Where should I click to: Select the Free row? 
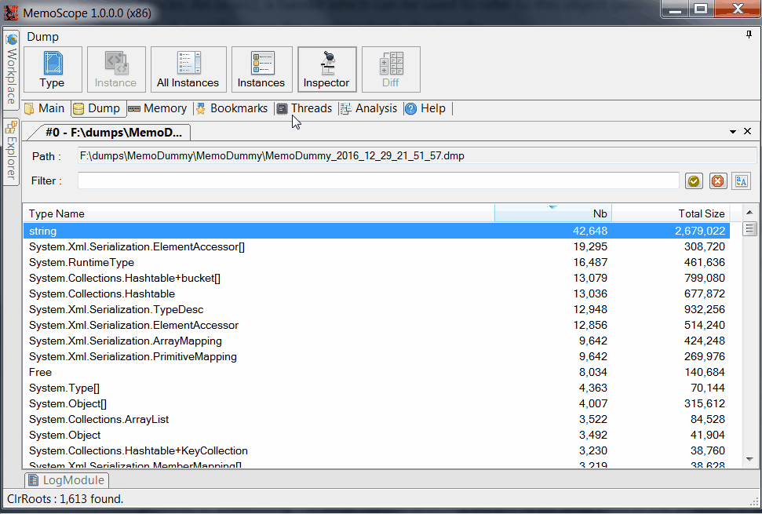377,372
